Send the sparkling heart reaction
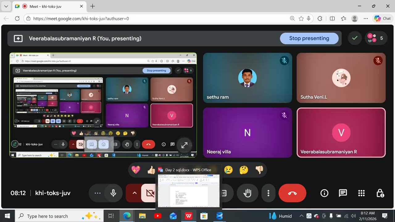Viewport: 395px width, 222px height. click(x=136, y=170)
